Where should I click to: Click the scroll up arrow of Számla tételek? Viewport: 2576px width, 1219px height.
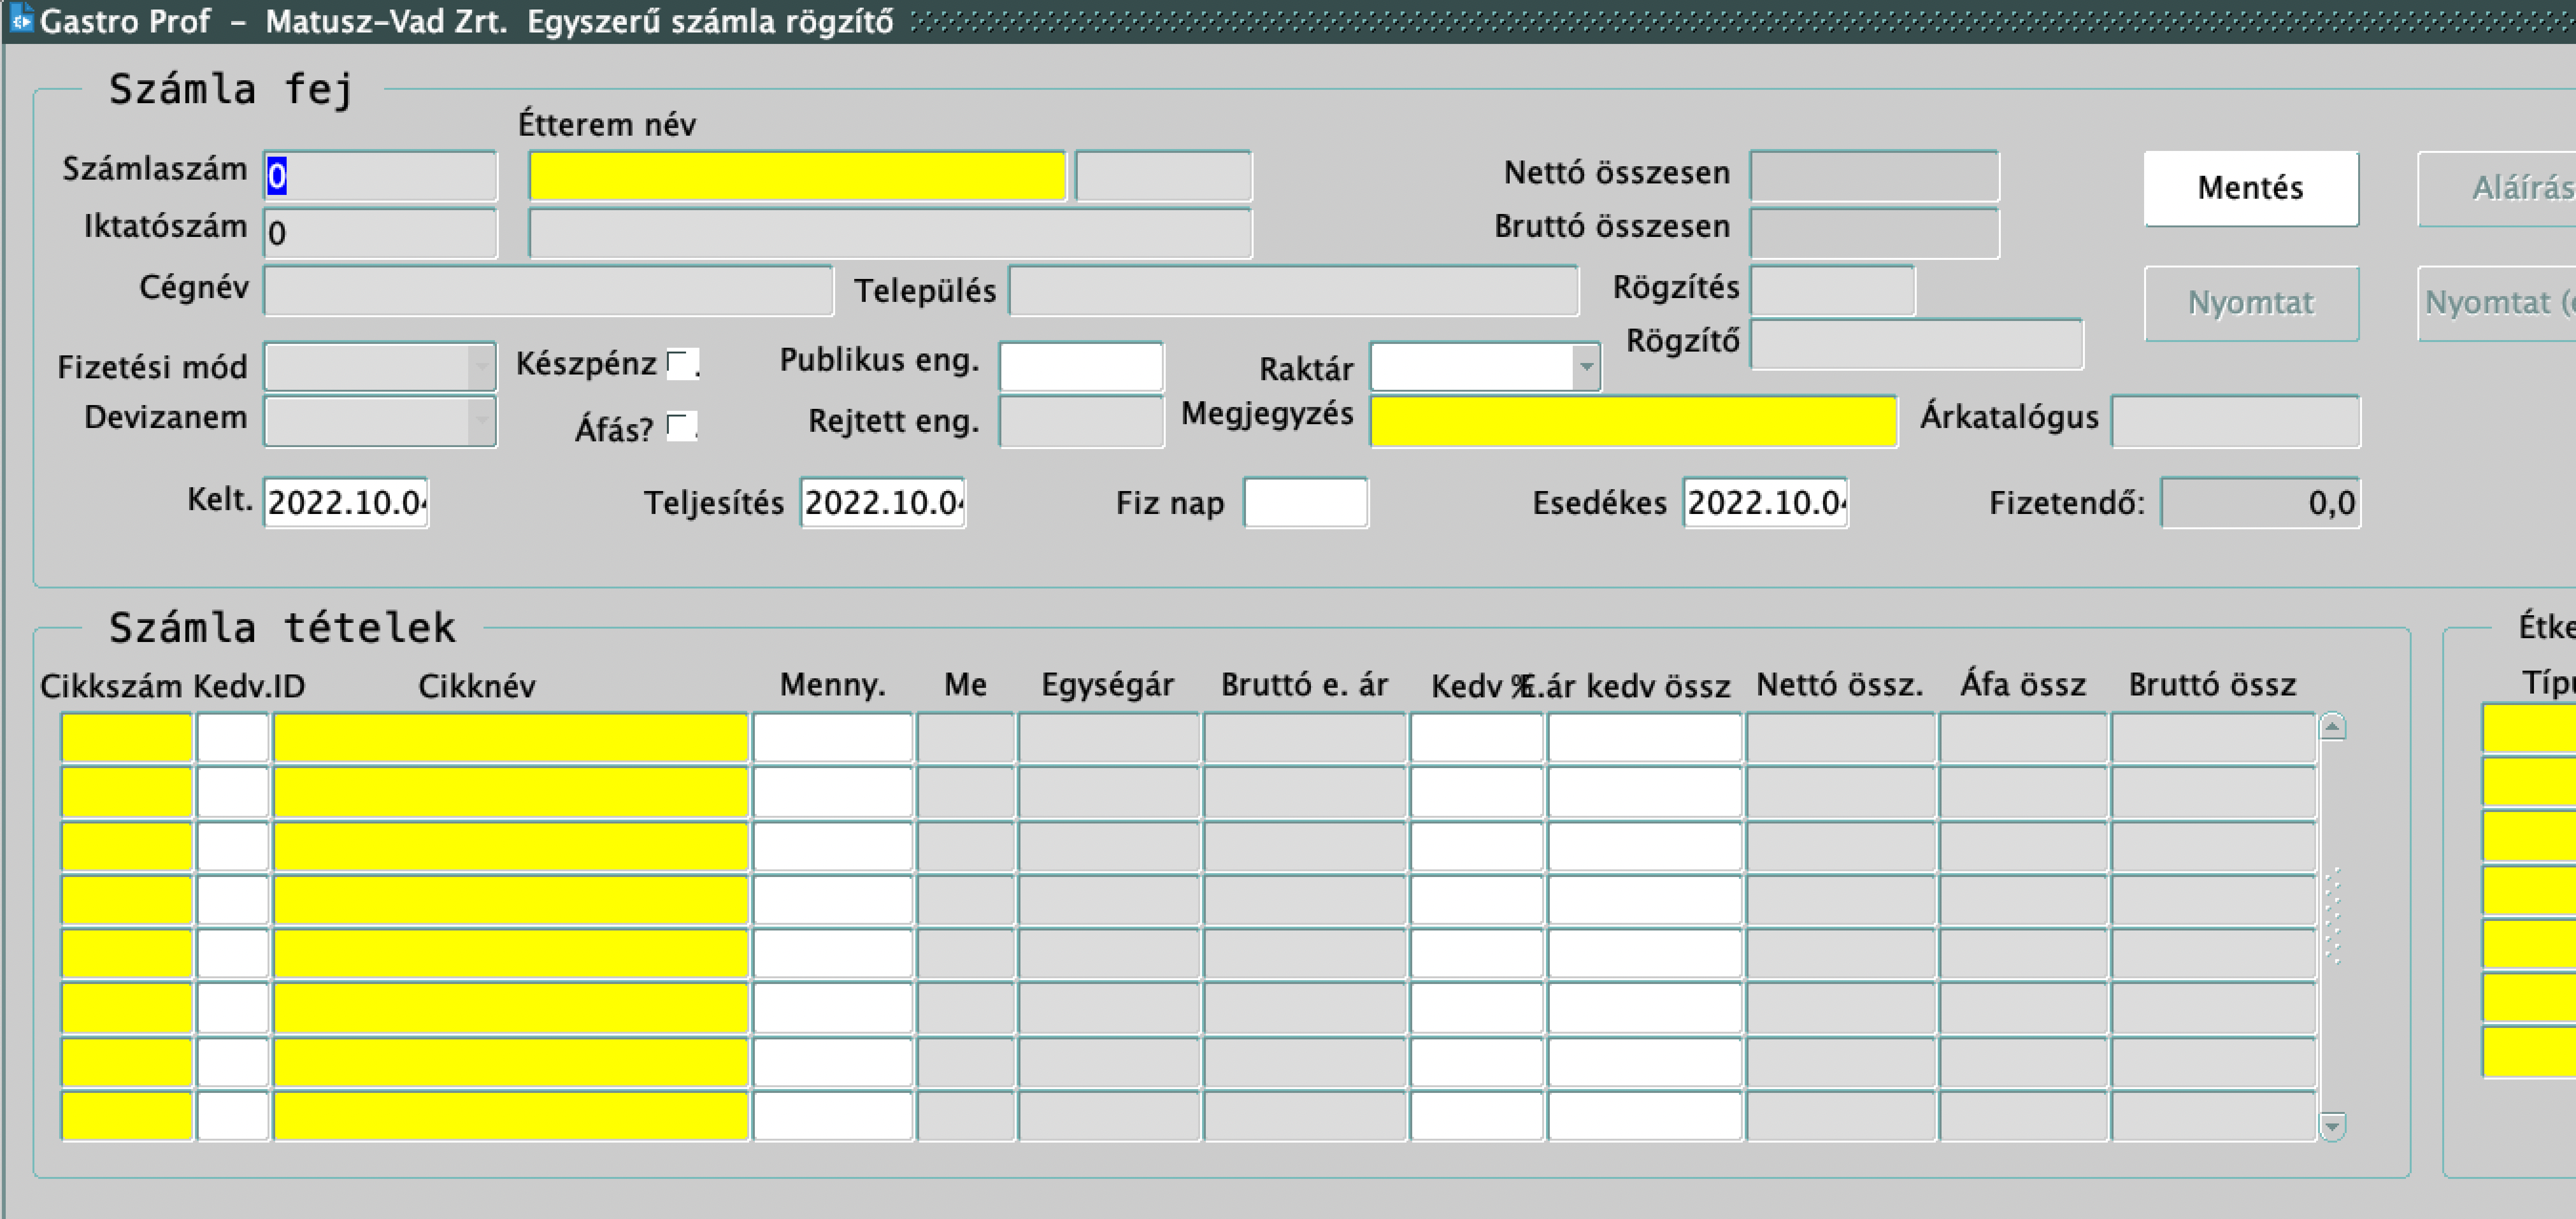[2332, 726]
